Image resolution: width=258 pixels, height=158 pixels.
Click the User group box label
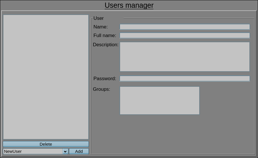[x=99, y=18]
